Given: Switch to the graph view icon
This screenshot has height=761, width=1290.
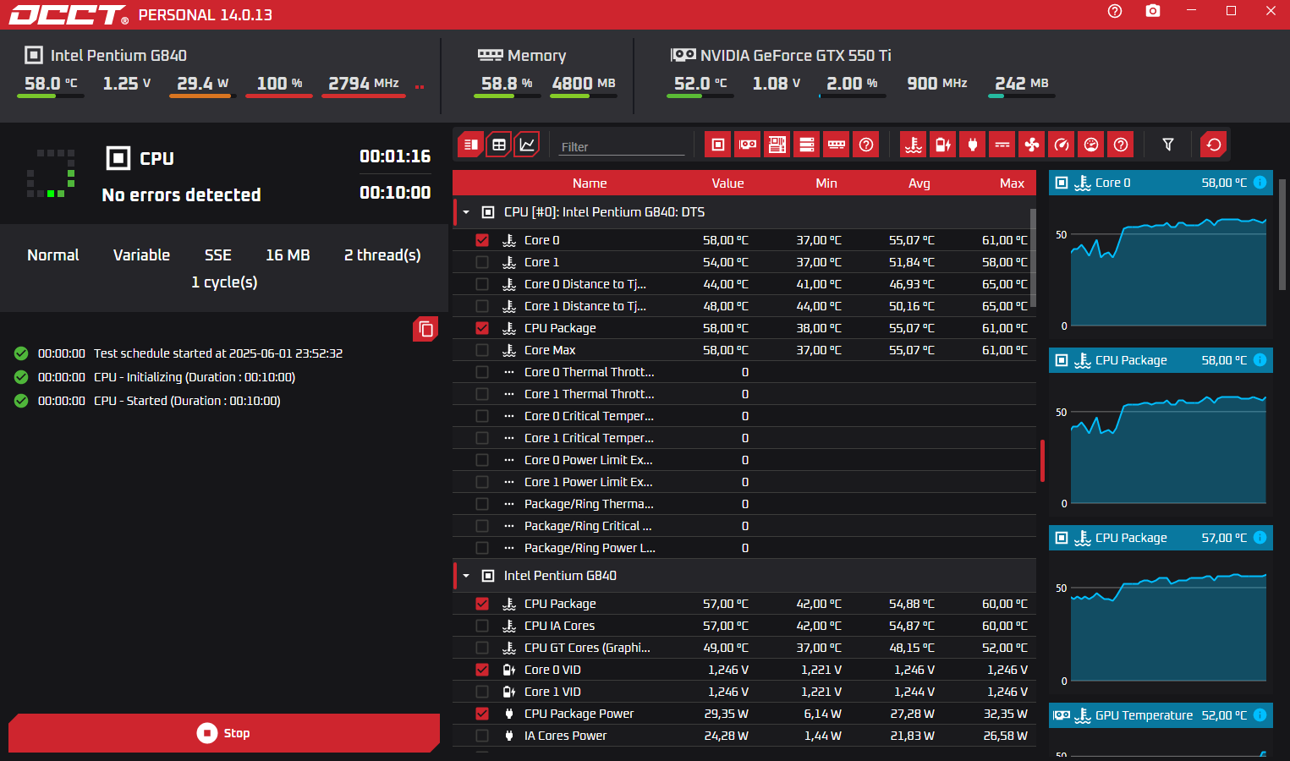Looking at the screenshot, I should click(x=527, y=145).
